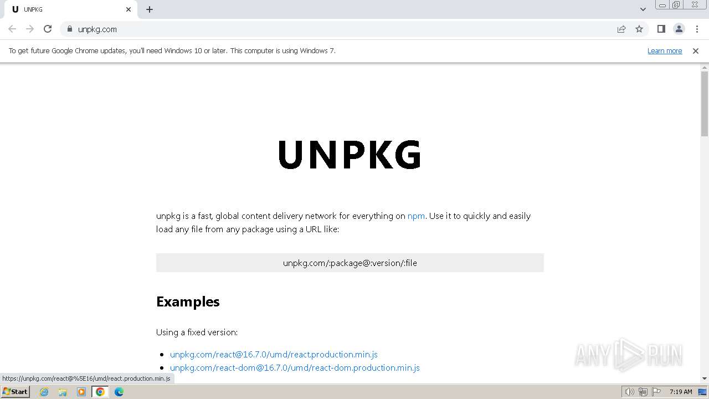The height and width of the screenshot is (399, 709).
Task: Close the UNPKG tab
Action: (129, 9)
